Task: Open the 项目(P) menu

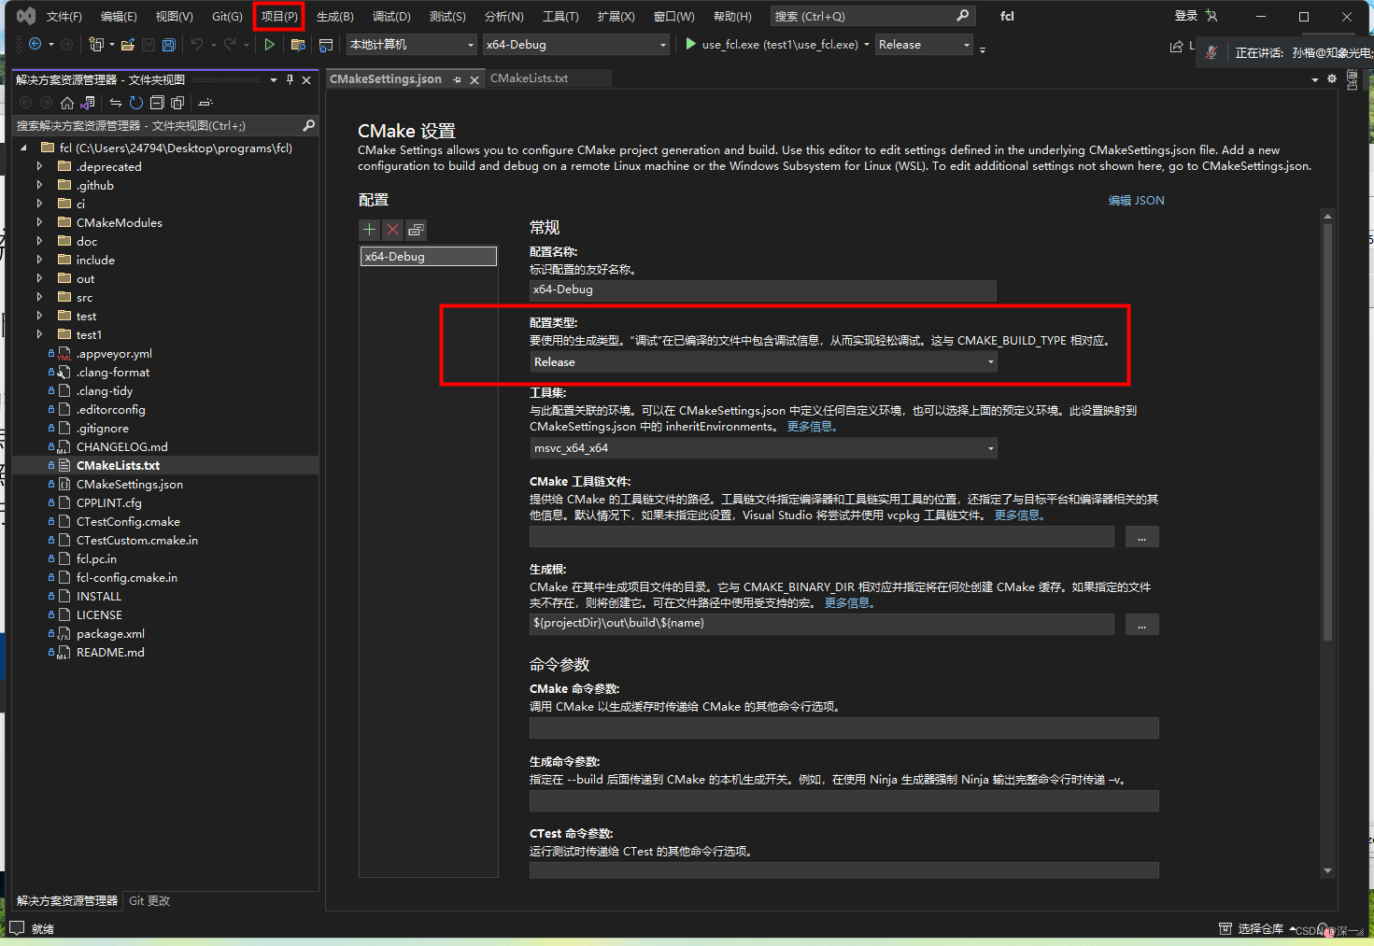Action: [x=278, y=15]
